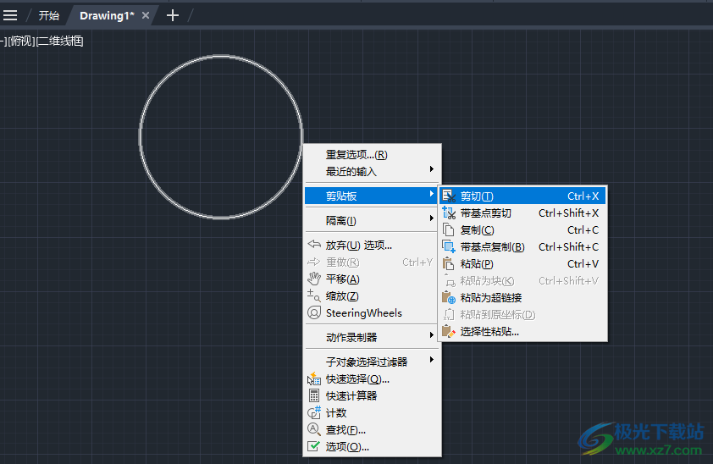Viewport: 713px width, 464px height.
Task: Select the Drawing1* tab
Action: pyautogui.click(x=107, y=15)
